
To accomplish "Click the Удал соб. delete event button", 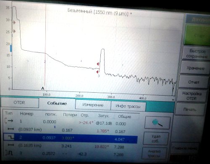I will point(156,138).
